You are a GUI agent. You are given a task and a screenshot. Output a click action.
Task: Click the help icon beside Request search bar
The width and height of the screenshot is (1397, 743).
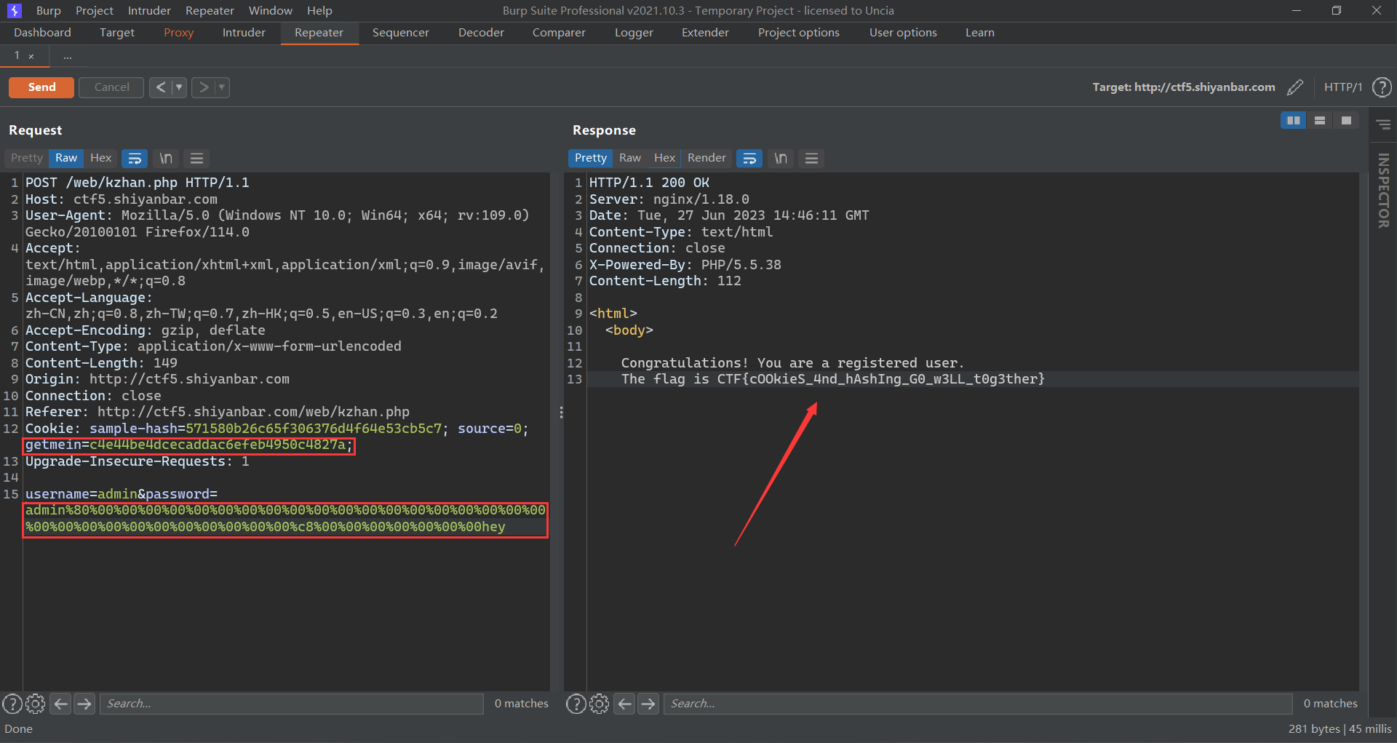pyautogui.click(x=12, y=704)
